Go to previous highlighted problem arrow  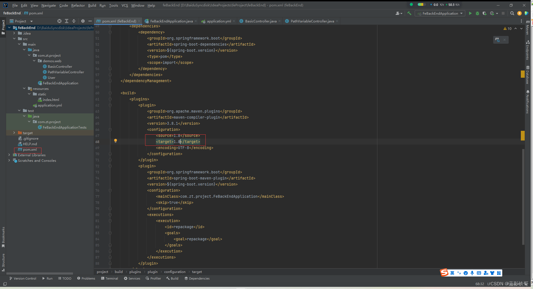pyautogui.click(x=516, y=28)
